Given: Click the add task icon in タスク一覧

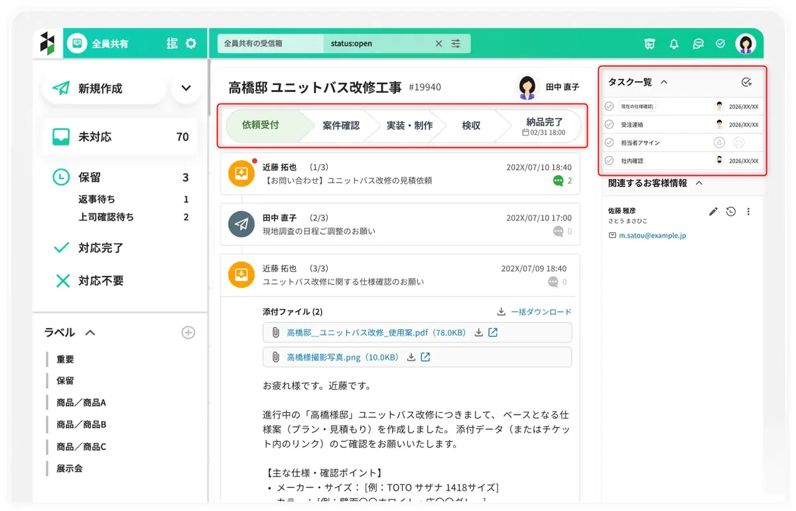Looking at the screenshot, I should click(x=746, y=82).
